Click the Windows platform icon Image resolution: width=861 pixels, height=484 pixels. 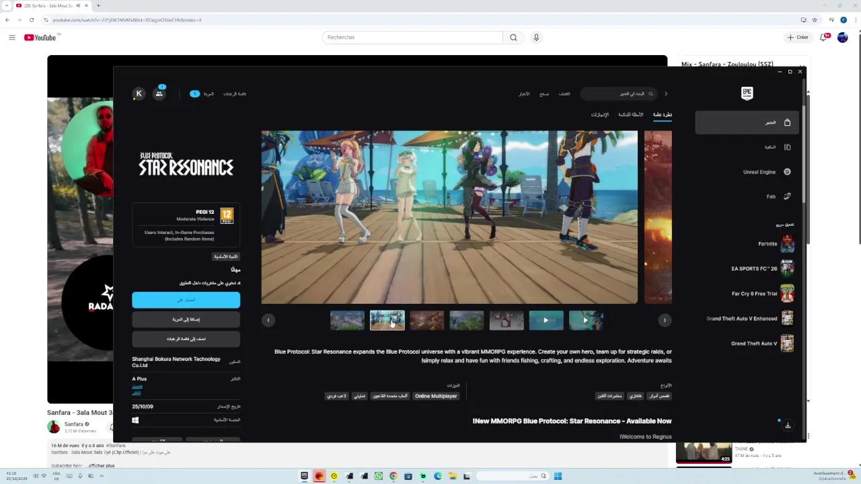[135, 420]
